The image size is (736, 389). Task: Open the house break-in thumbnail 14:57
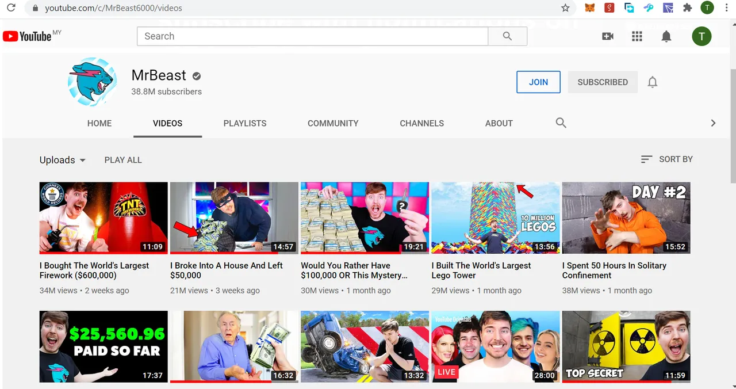pyautogui.click(x=234, y=218)
